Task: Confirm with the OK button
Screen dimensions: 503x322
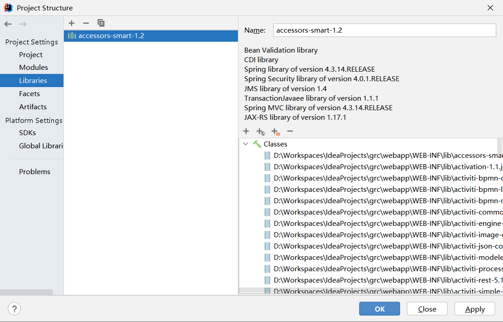Action: click(x=379, y=309)
